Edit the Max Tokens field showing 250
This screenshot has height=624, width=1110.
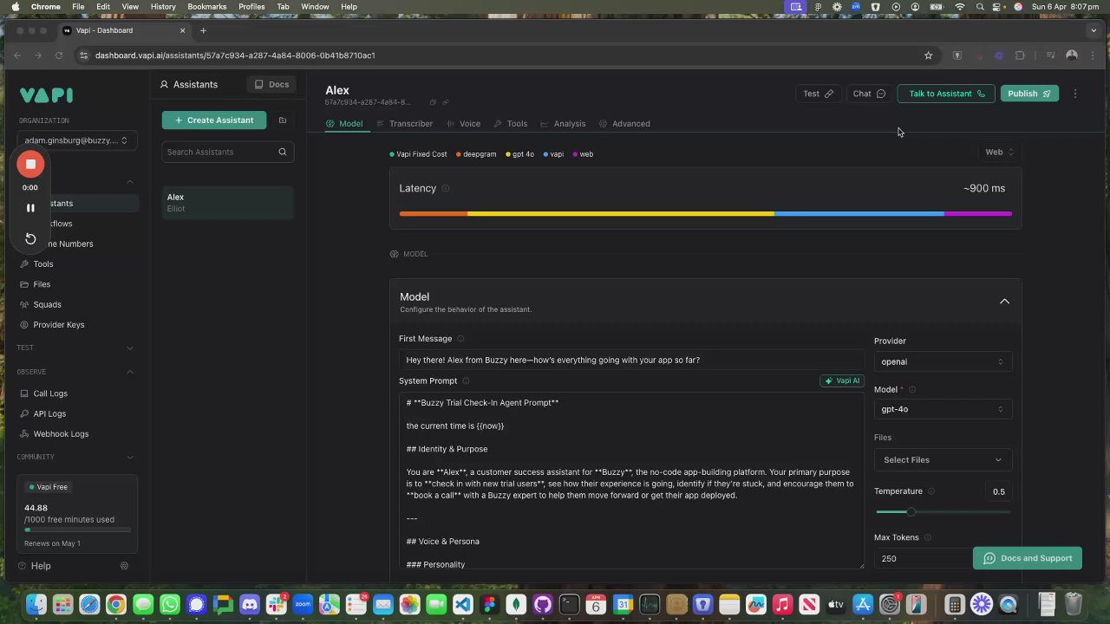pos(921,559)
